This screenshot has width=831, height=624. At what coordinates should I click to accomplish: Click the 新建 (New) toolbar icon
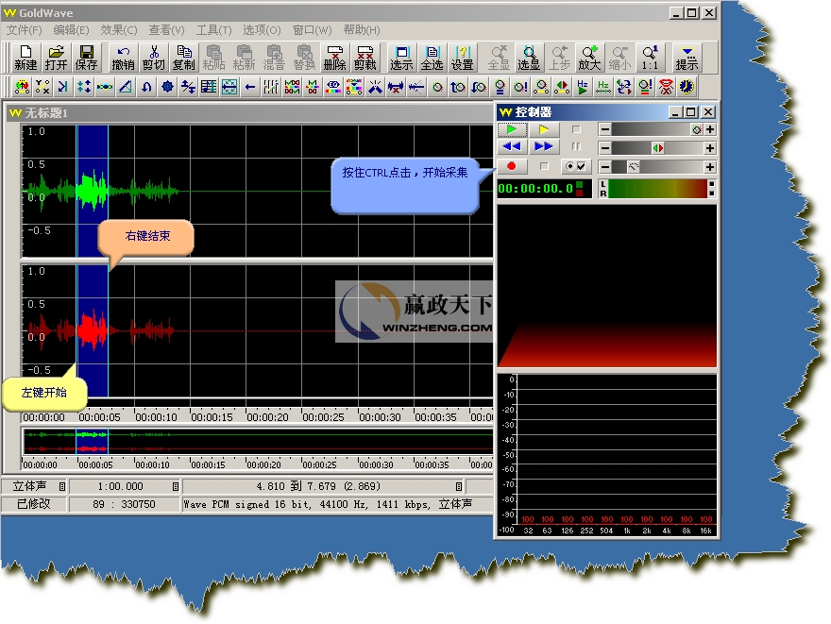[x=25, y=58]
